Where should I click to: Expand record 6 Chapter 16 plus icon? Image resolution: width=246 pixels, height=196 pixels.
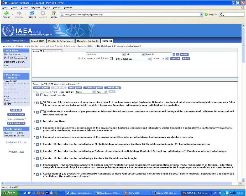[x=37, y=144]
